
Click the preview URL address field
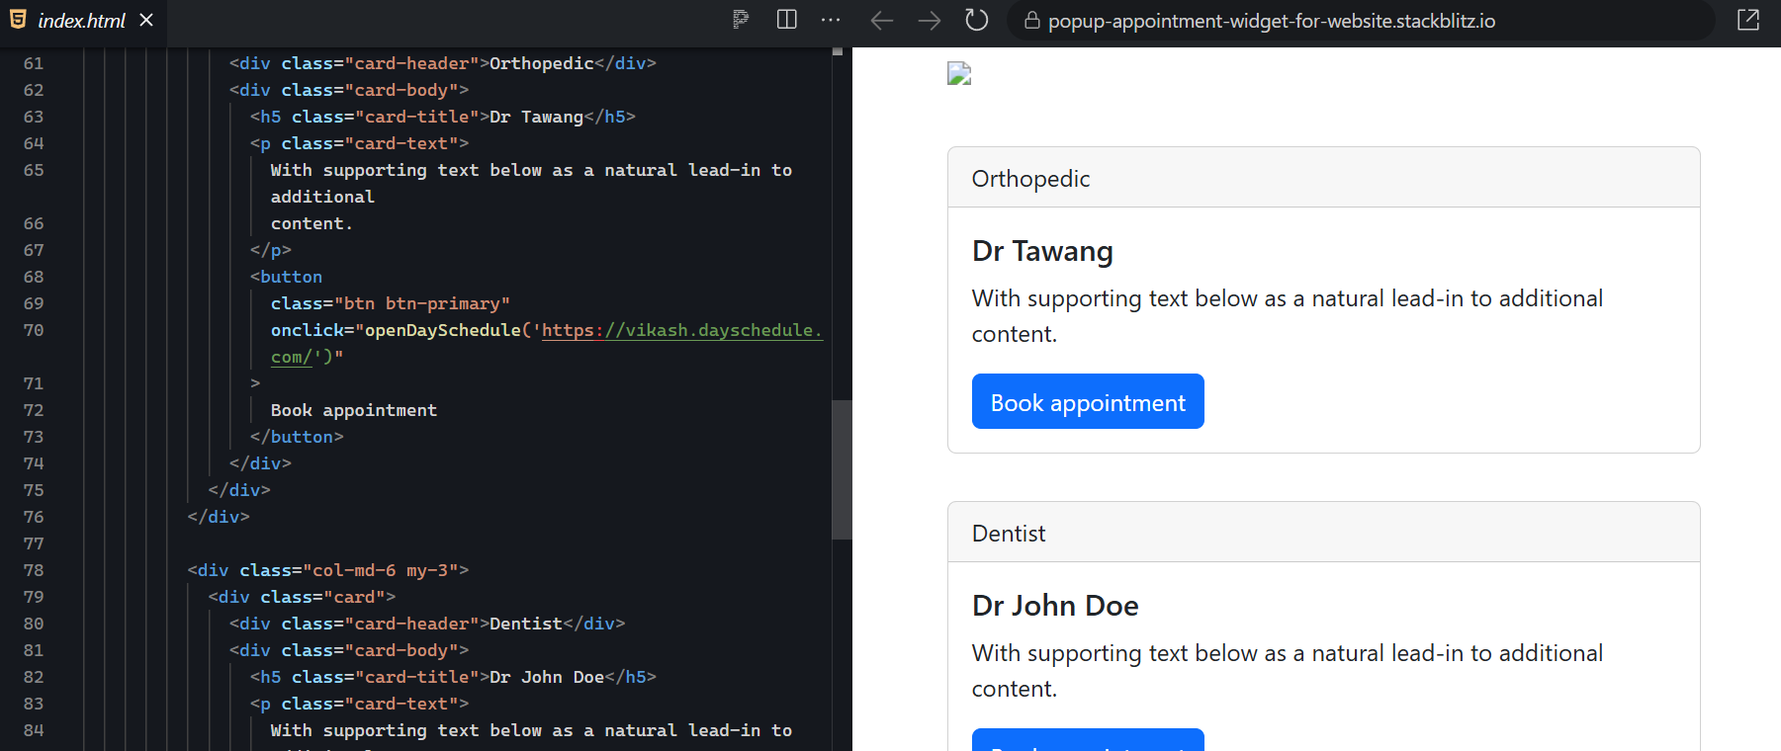click(1361, 21)
